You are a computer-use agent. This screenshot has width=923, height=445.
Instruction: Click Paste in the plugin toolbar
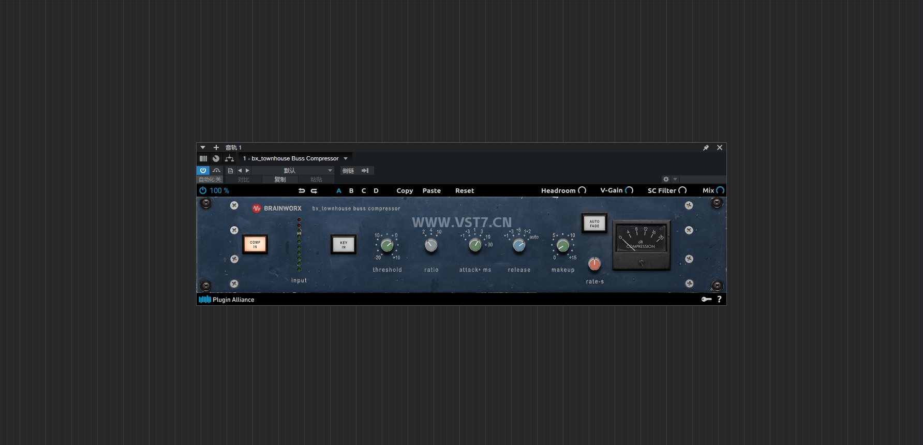click(x=431, y=190)
